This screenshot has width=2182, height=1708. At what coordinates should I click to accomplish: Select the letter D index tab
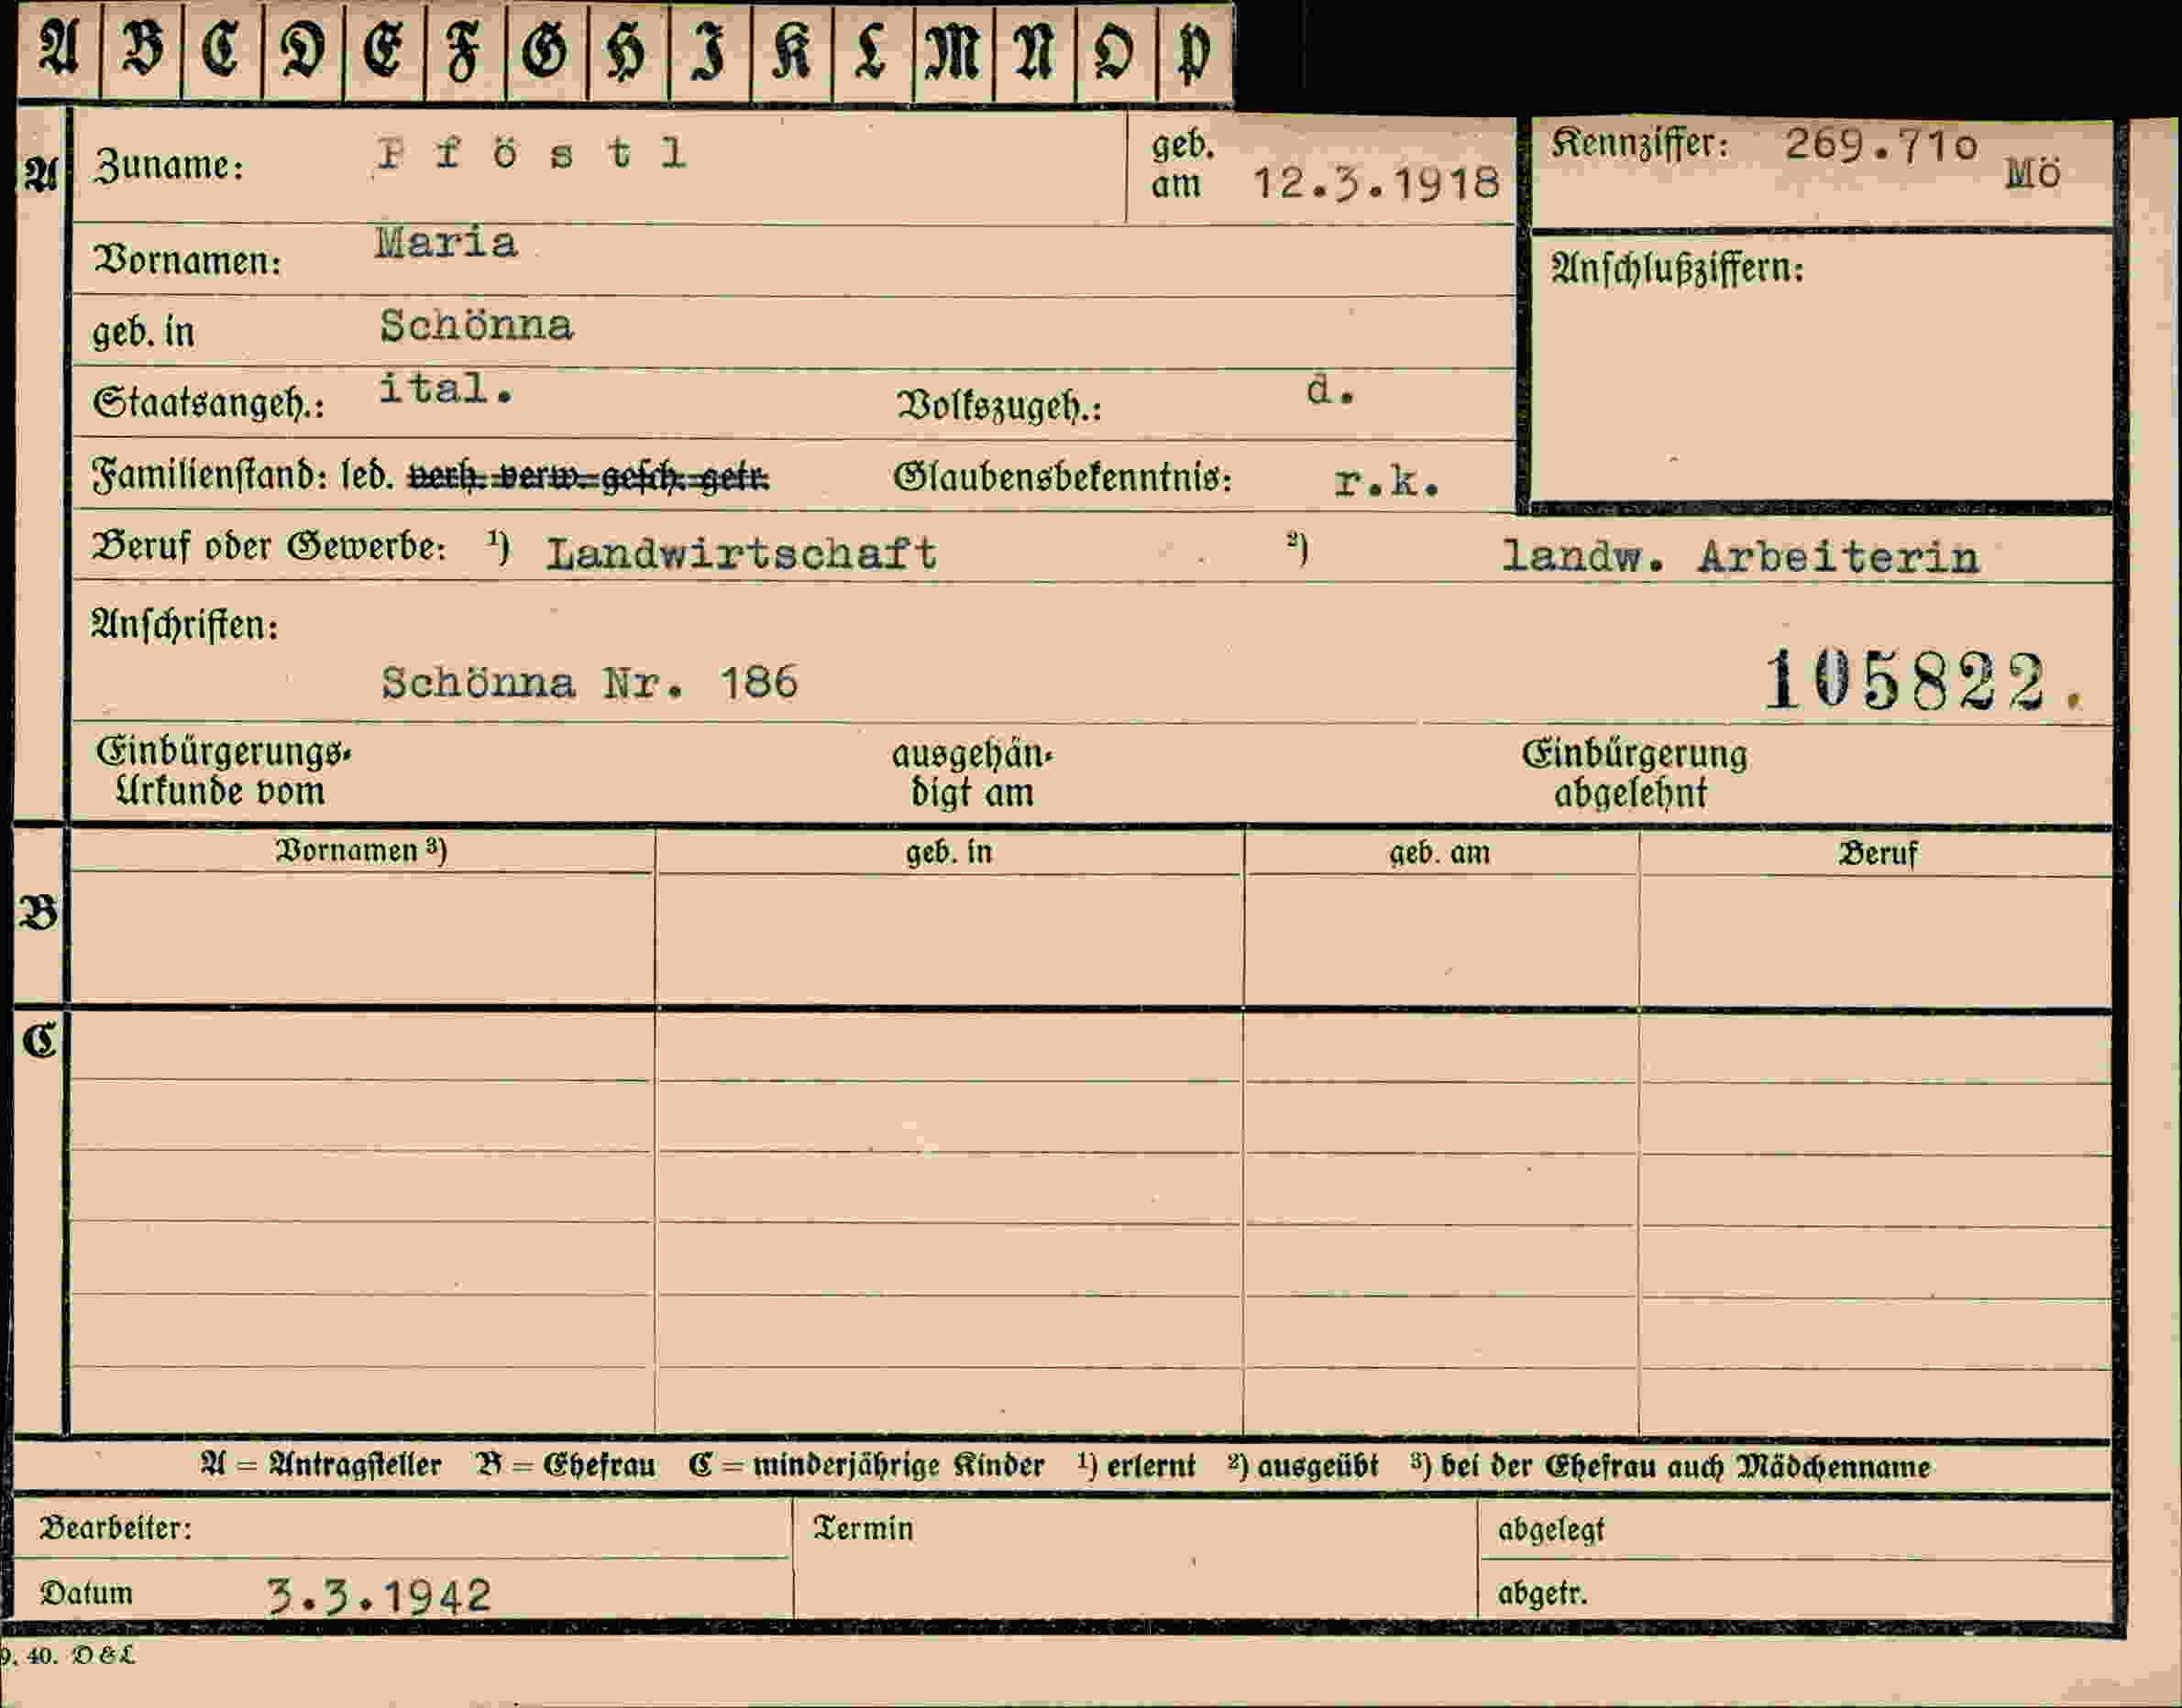(x=303, y=50)
